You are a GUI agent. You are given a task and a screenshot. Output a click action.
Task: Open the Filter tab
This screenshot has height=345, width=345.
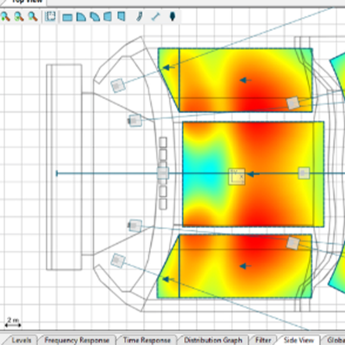(263, 340)
